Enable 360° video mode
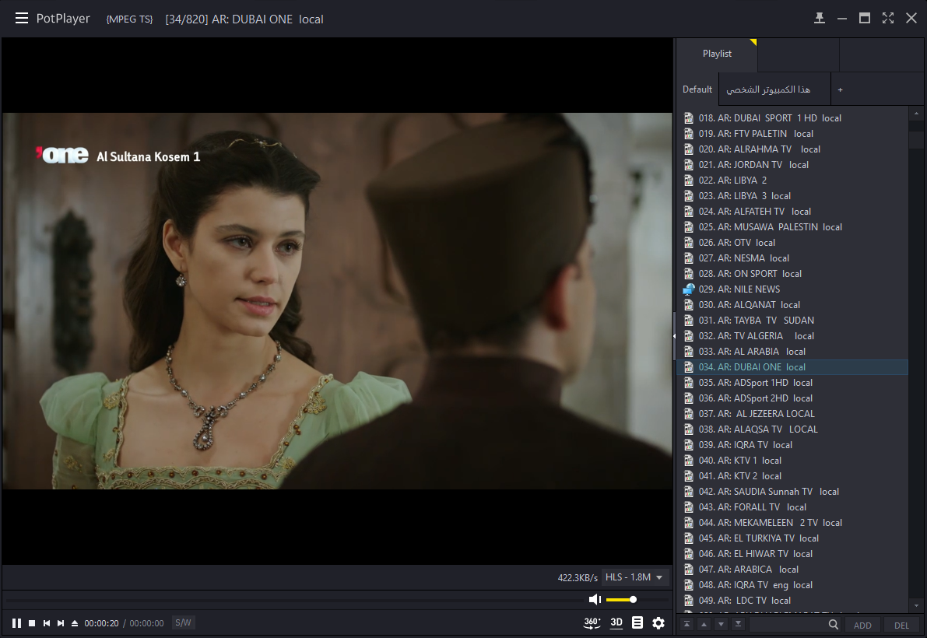The image size is (927, 638). pyautogui.click(x=592, y=622)
